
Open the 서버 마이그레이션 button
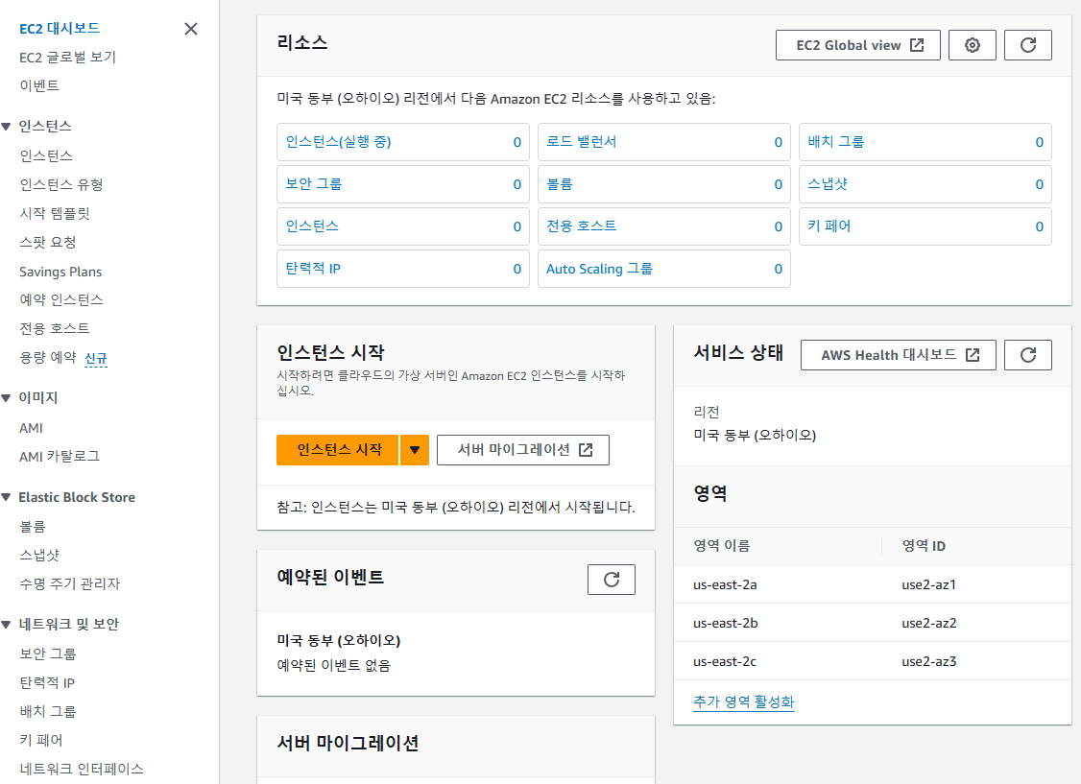click(x=522, y=450)
